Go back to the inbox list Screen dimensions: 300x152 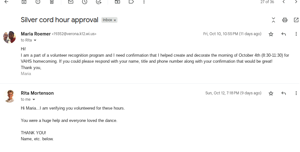(6, 2)
